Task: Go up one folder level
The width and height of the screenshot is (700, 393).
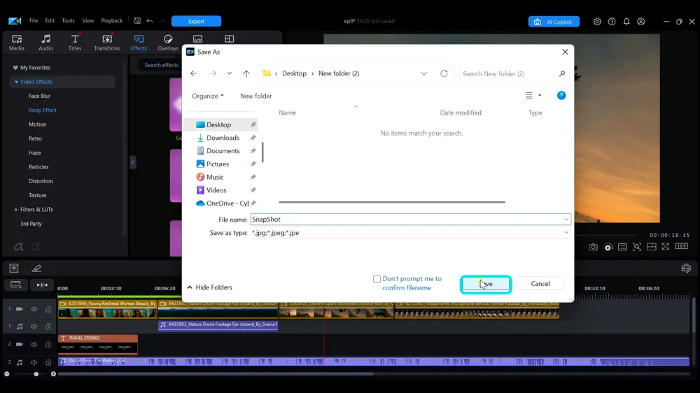Action: [246, 73]
